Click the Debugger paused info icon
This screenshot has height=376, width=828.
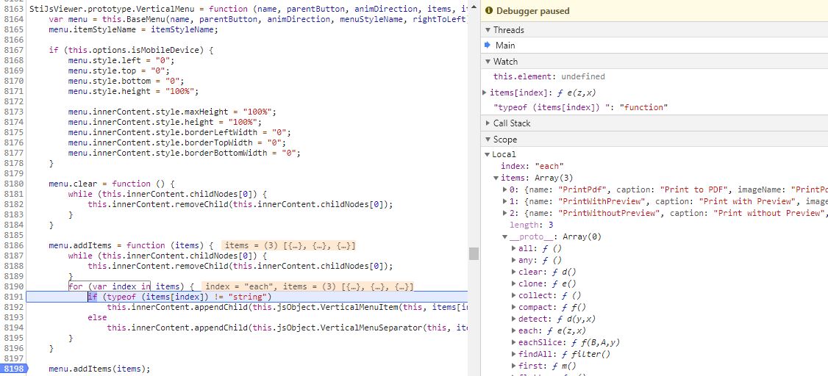[488, 10]
